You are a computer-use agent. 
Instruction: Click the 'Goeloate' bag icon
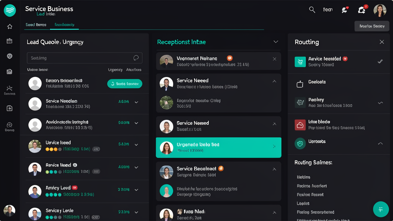click(300, 84)
